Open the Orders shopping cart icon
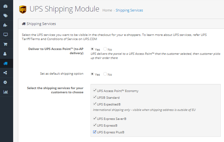This screenshot has height=142, width=224. pos(5,44)
